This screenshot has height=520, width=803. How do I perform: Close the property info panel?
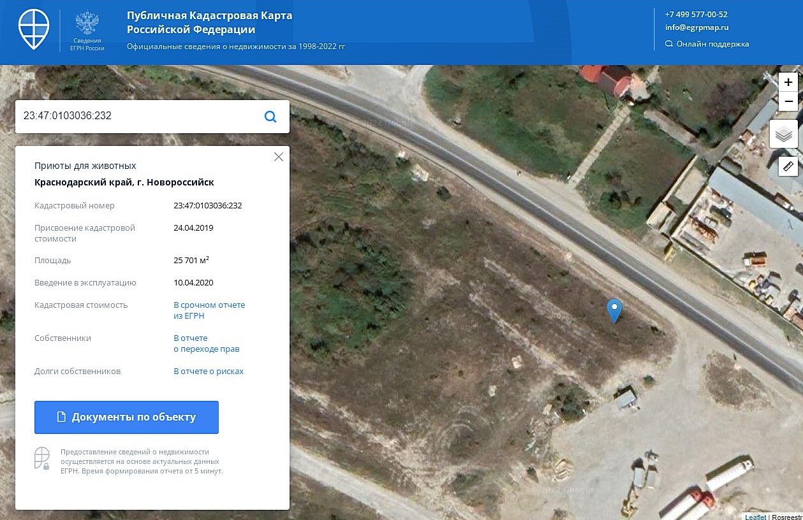(x=278, y=157)
